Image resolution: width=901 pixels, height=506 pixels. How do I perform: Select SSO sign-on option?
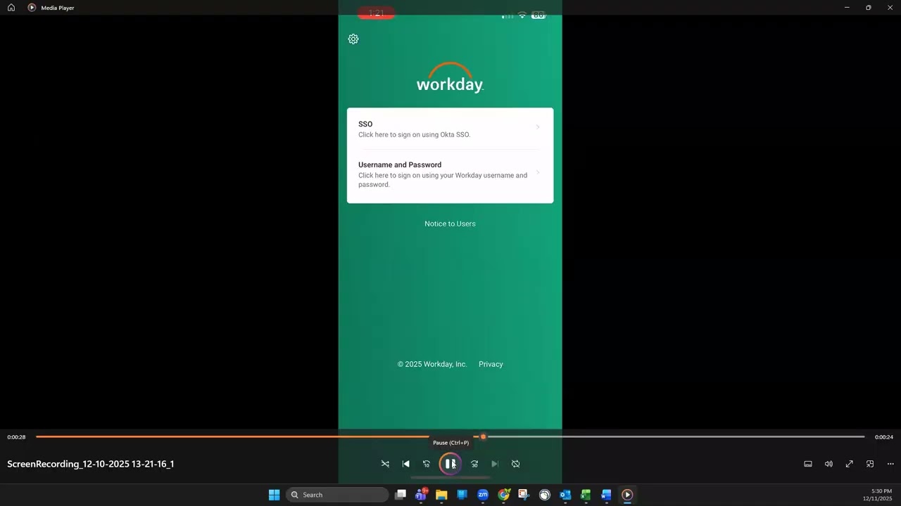click(x=450, y=129)
